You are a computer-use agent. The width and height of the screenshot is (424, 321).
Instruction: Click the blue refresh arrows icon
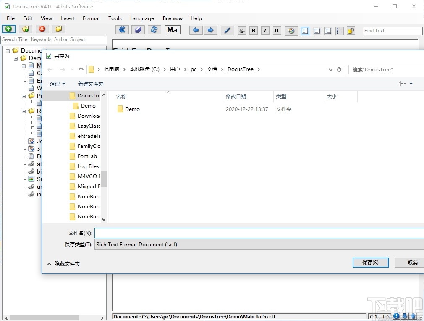tap(154, 30)
